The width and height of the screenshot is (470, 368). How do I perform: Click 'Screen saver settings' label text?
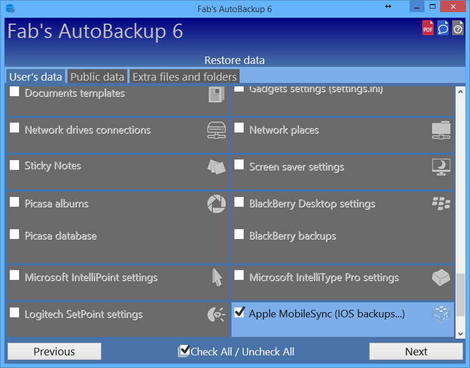(x=297, y=167)
